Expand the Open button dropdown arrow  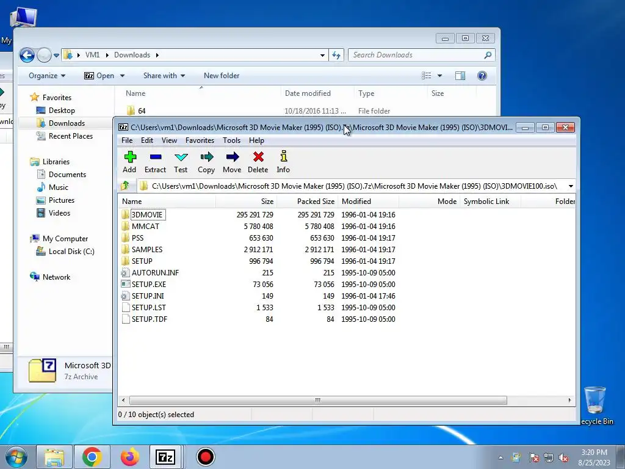[122, 76]
